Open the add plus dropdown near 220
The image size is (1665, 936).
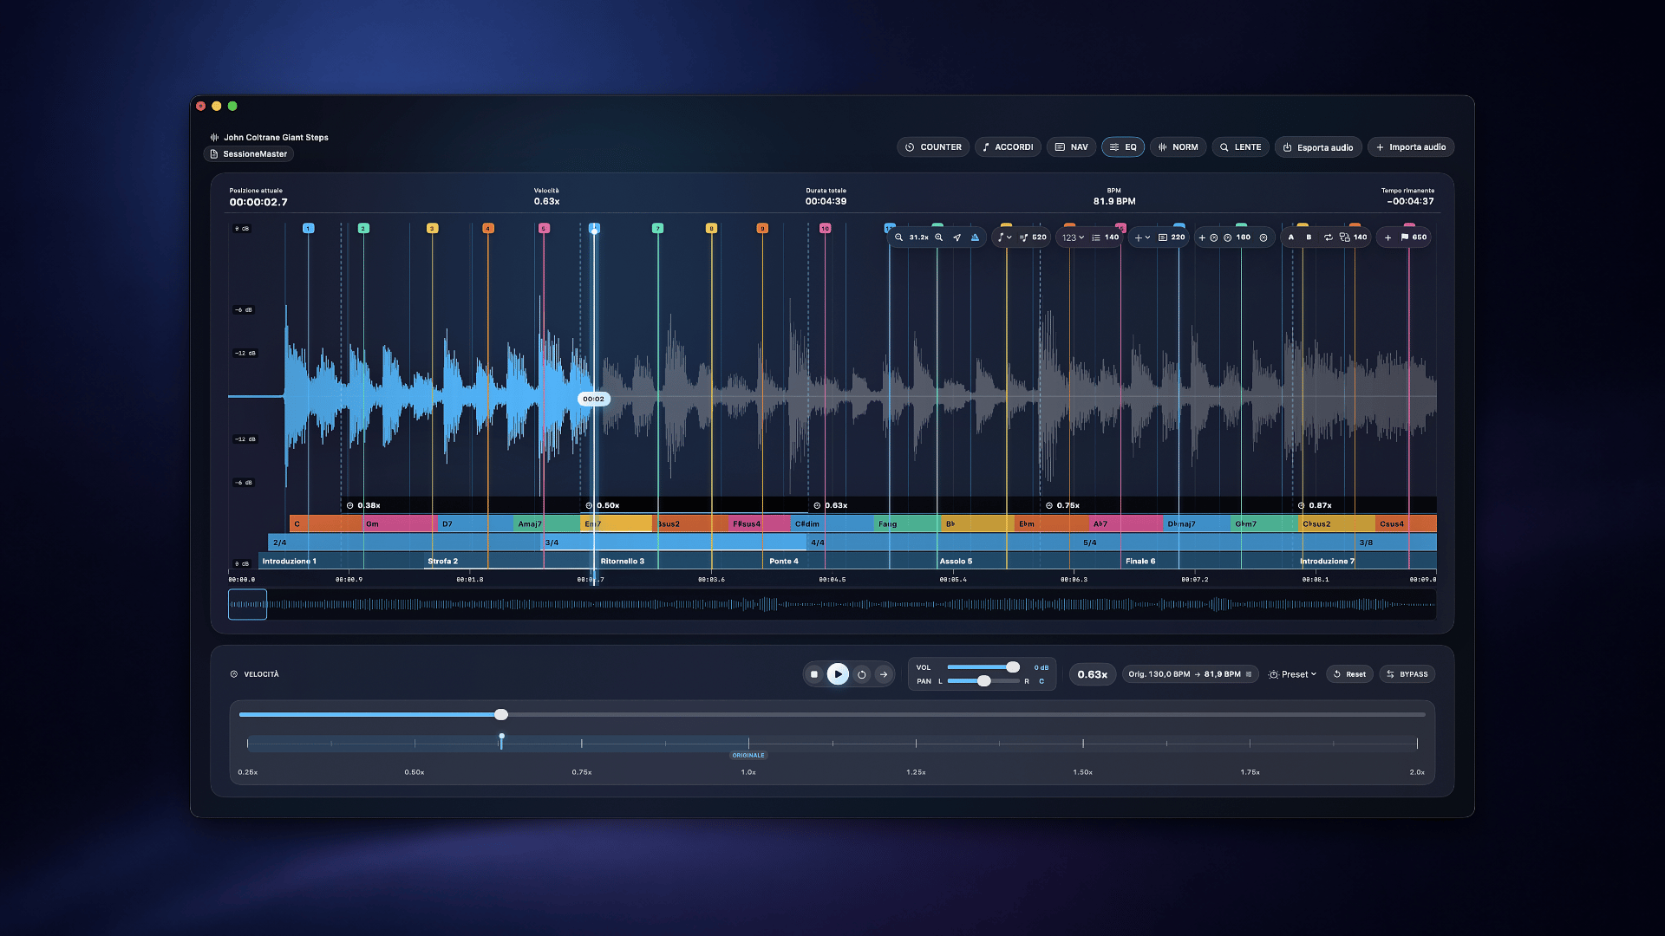tap(1143, 237)
